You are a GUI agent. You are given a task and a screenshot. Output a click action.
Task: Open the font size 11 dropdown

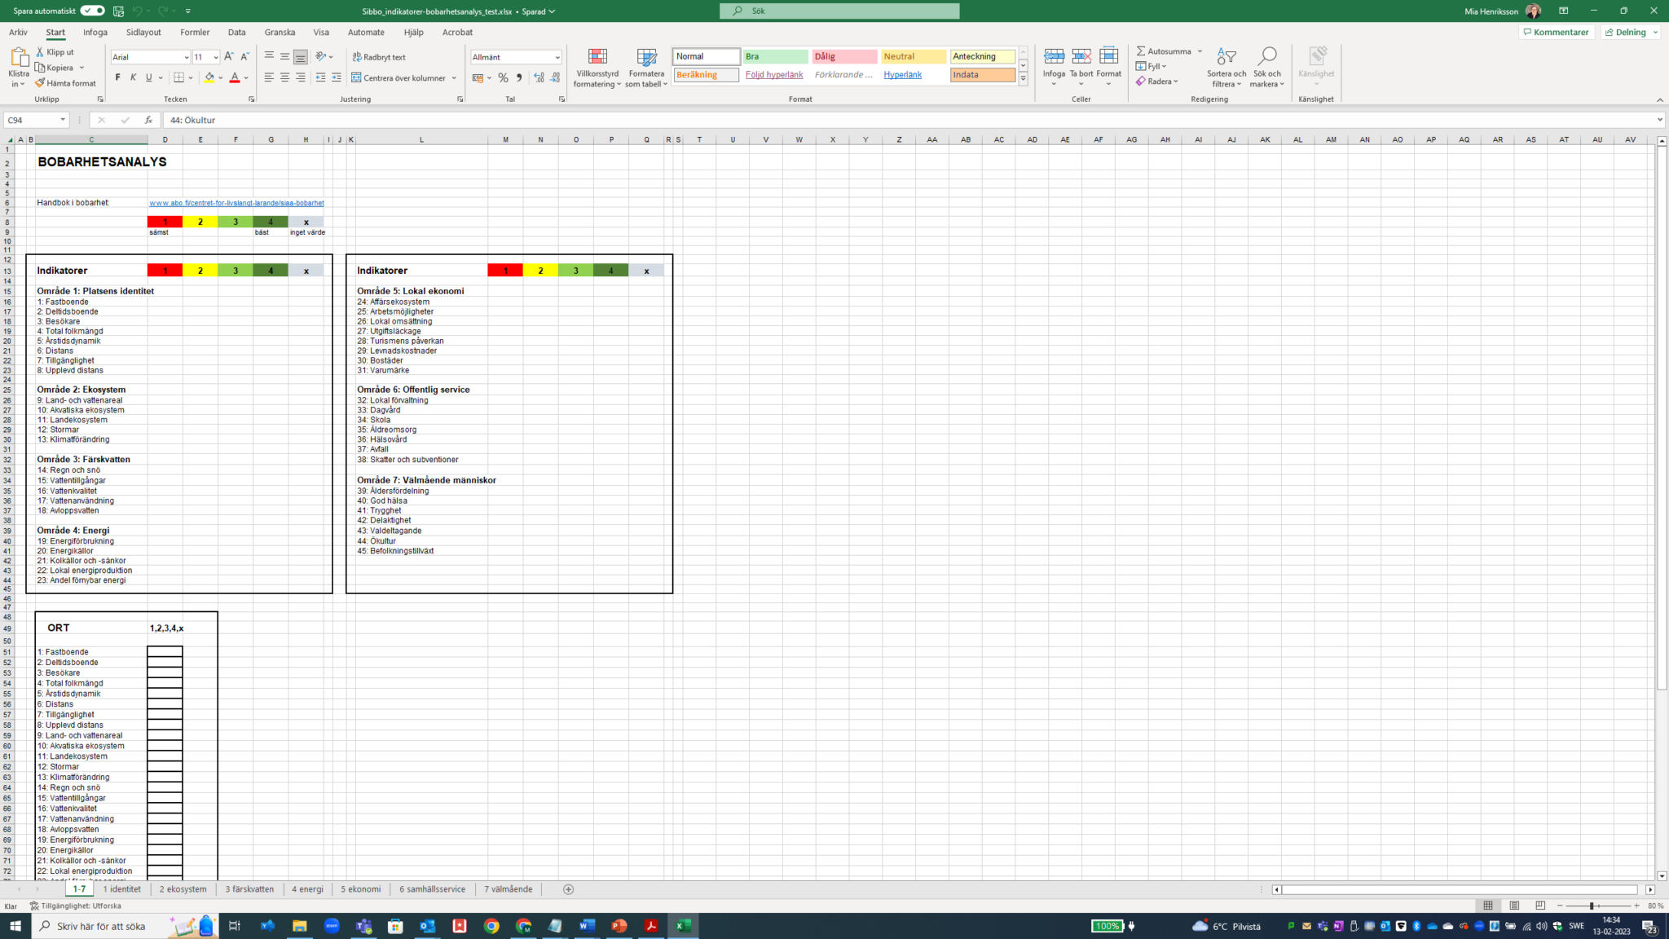point(215,57)
